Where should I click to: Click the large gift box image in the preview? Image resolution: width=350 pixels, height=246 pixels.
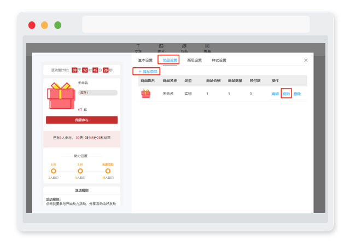tap(61, 96)
